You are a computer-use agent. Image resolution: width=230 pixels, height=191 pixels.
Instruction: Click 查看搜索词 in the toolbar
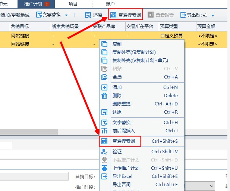(x=126, y=15)
